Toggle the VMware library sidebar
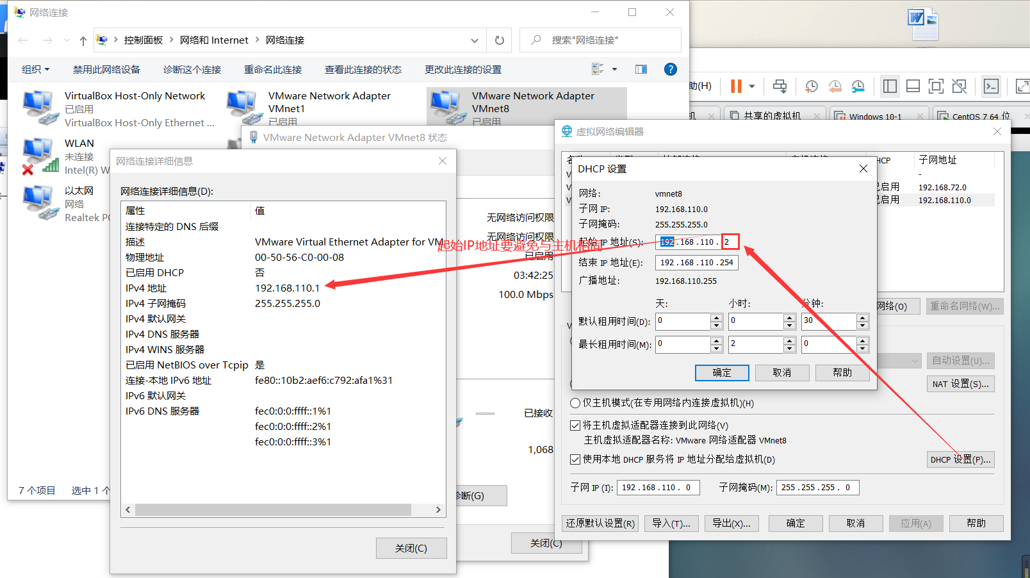1030x578 pixels. 890,86
